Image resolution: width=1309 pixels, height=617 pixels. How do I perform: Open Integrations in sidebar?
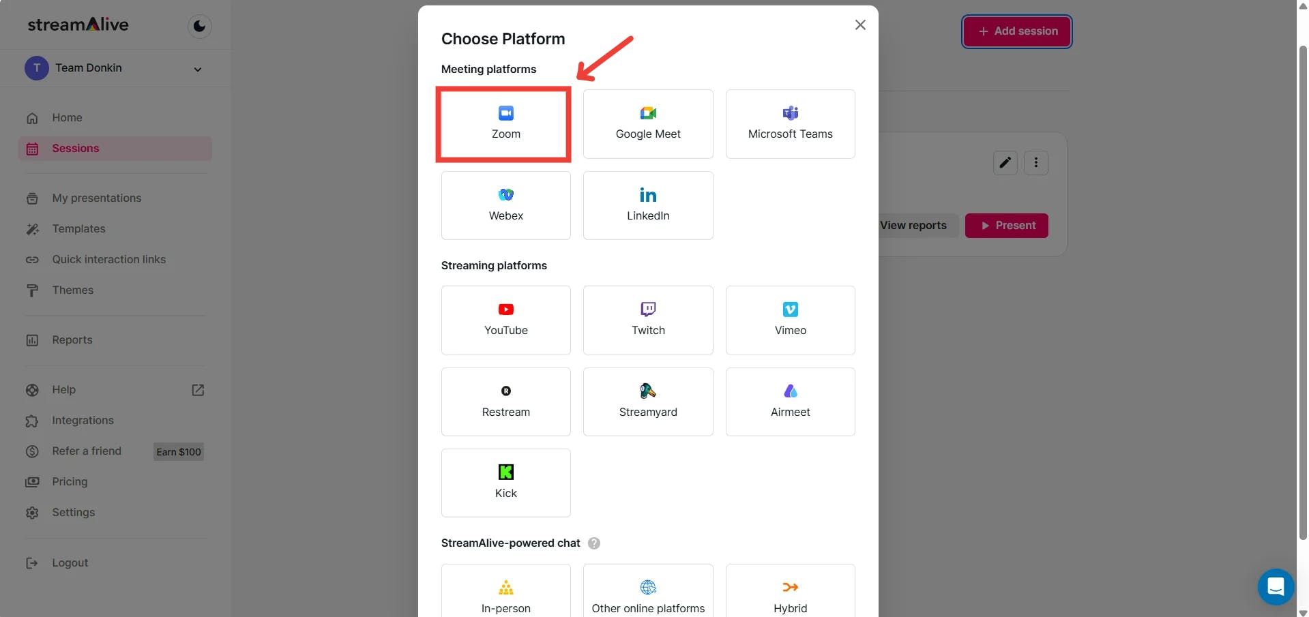tap(115, 421)
